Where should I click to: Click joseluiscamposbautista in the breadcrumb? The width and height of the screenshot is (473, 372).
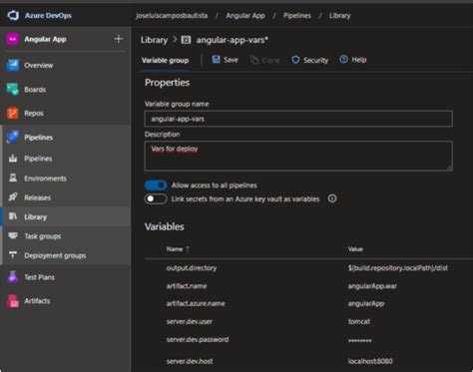172,16
